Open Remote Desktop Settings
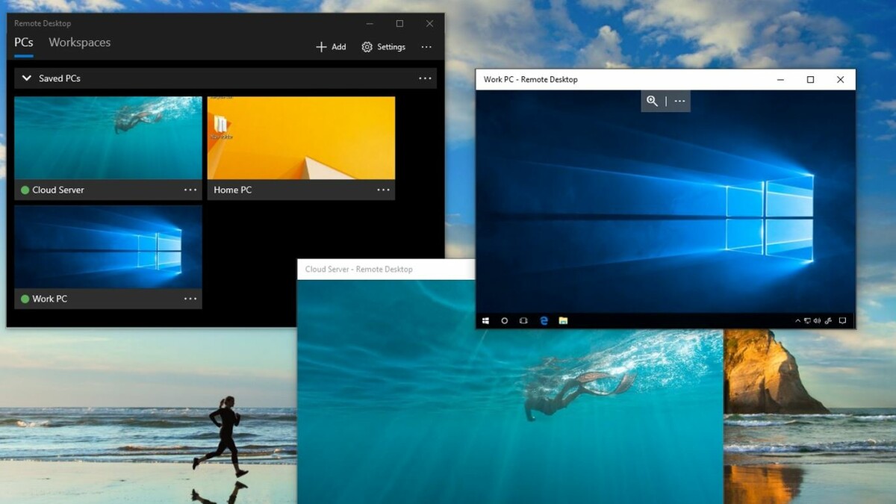896x504 pixels. coord(383,47)
